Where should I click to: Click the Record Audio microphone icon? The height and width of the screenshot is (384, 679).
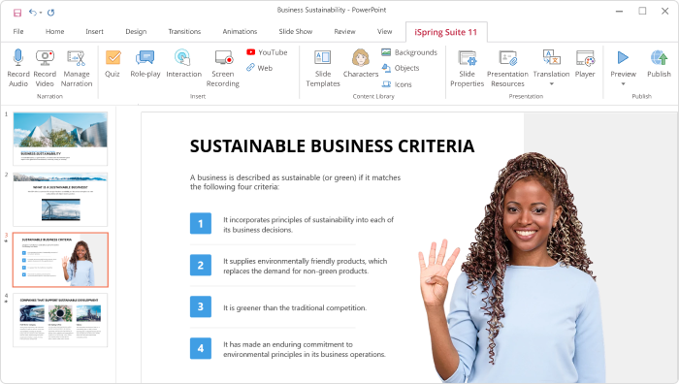pyautogui.click(x=18, y=57)
